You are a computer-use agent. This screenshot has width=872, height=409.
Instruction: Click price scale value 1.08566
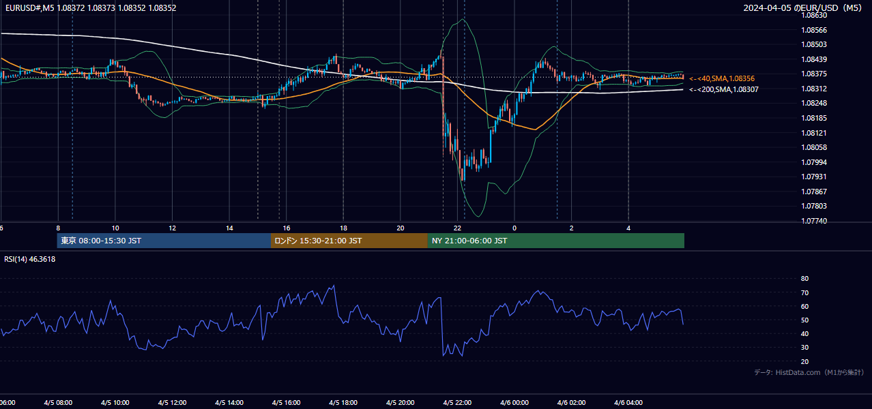[x=813, y=30]
